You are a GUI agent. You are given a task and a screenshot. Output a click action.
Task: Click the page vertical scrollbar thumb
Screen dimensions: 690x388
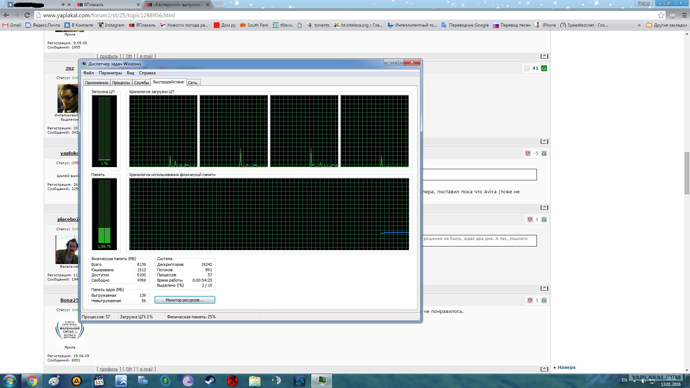[687, 174]
